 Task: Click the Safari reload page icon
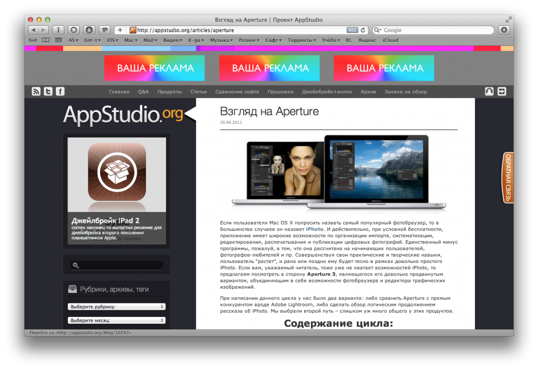(364, 30)
